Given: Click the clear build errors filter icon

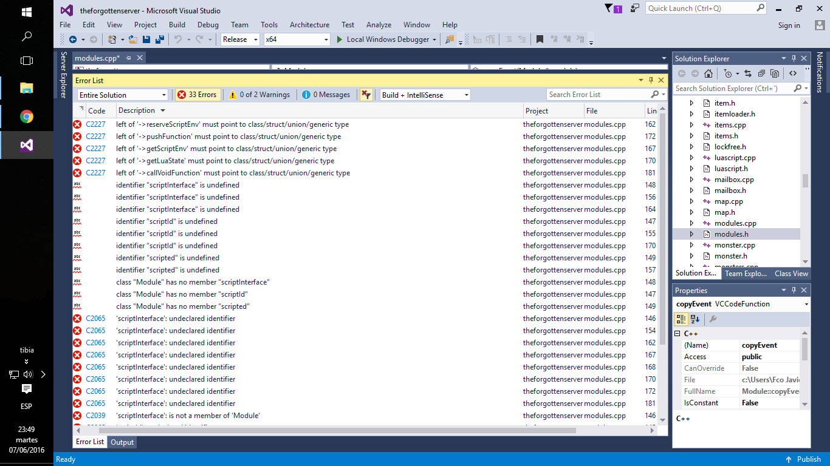Looking at the screenshot, I should (x=366, y=95).
